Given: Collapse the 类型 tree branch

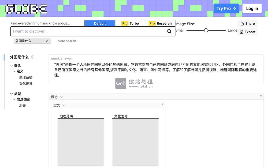Looking at the screenshot, I should pyautogui.click(x=12, y=94).
